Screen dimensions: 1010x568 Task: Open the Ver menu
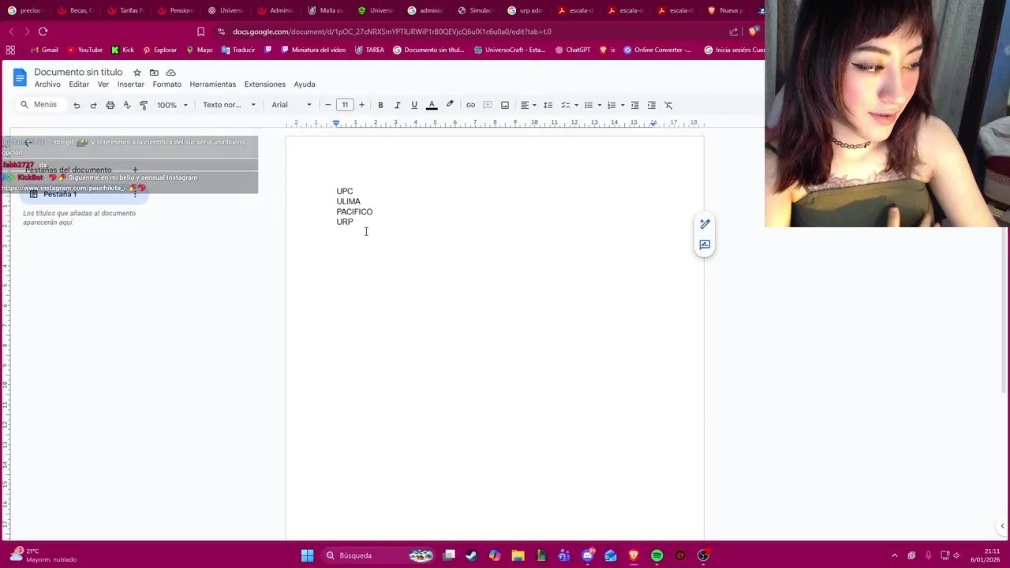(103, 84)
